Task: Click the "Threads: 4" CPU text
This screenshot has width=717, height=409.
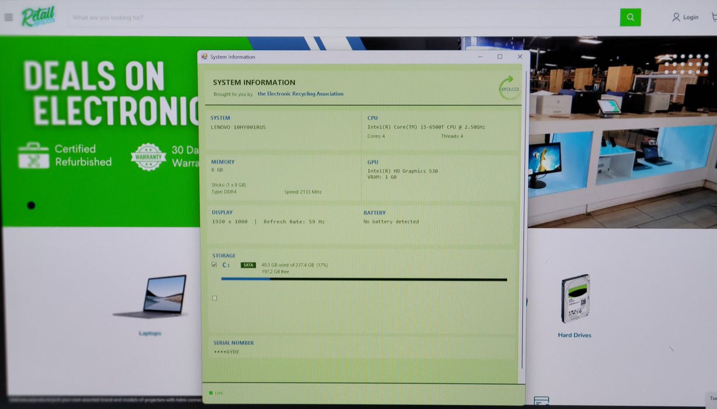Action: click(452, 136)
